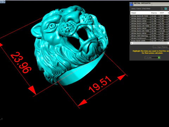169x127 pixels.
Task: Select the White Gold:14KW row
Action: click(150, 28)
